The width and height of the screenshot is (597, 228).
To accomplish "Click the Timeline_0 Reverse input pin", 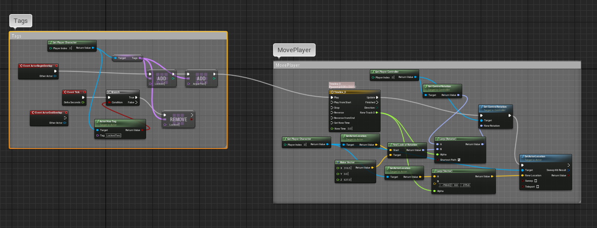I will (332, 113).
